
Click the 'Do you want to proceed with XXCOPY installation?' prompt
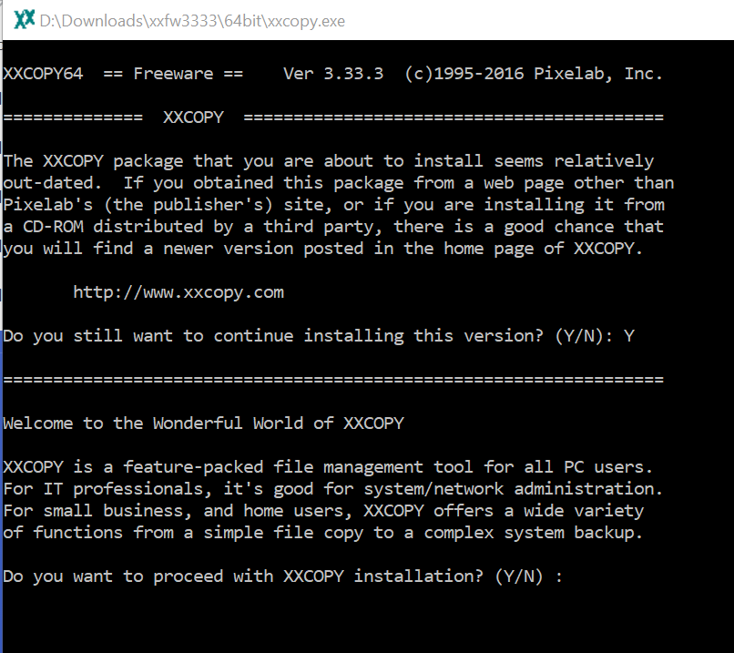point(282,576)
